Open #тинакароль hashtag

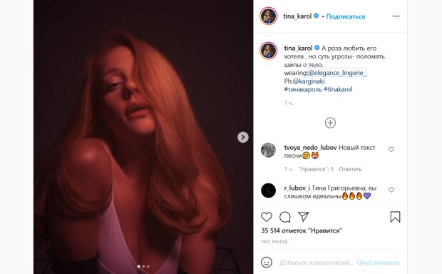click(x=303, y=89)
